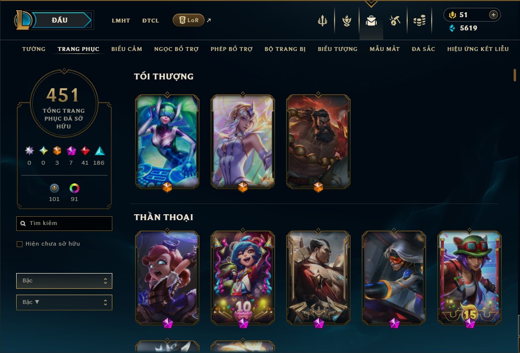Open the Collection backpack icon
The image size is (520, 353).
coord(371,21)
